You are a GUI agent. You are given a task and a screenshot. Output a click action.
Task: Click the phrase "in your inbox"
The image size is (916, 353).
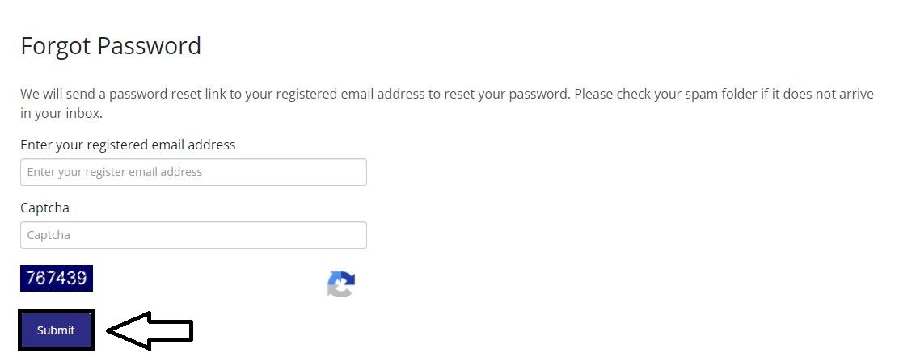point(60,113)
